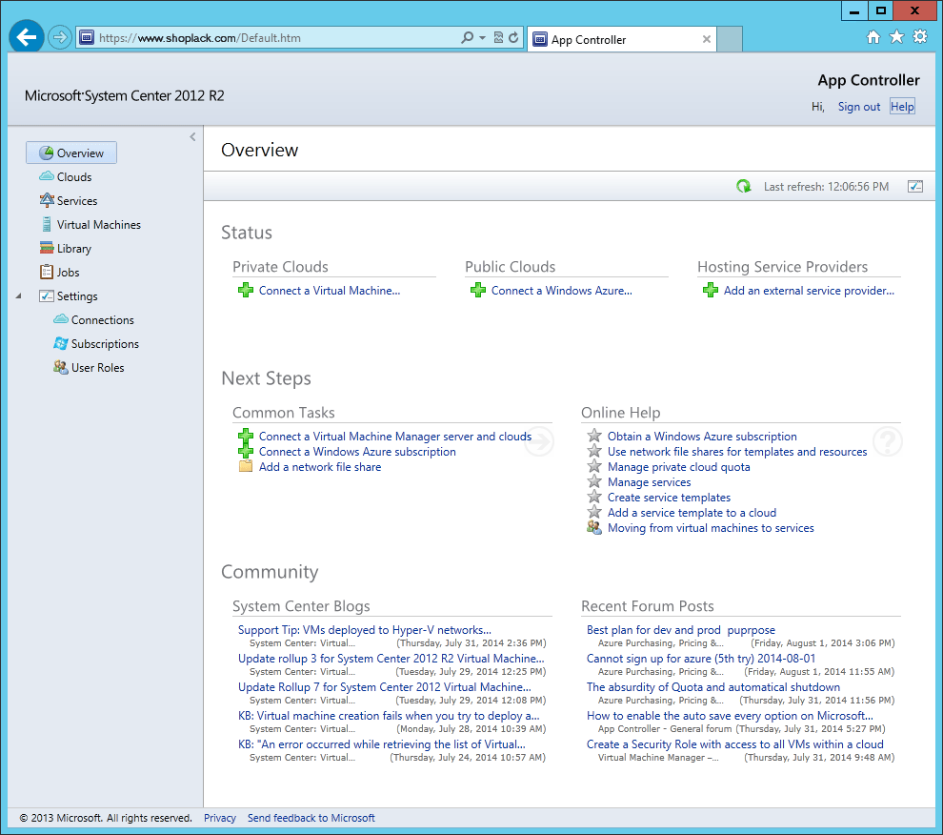Screen dimensions: 943x835
Task: Click the compatibility view icon in address bar
Action: [498, 37]
